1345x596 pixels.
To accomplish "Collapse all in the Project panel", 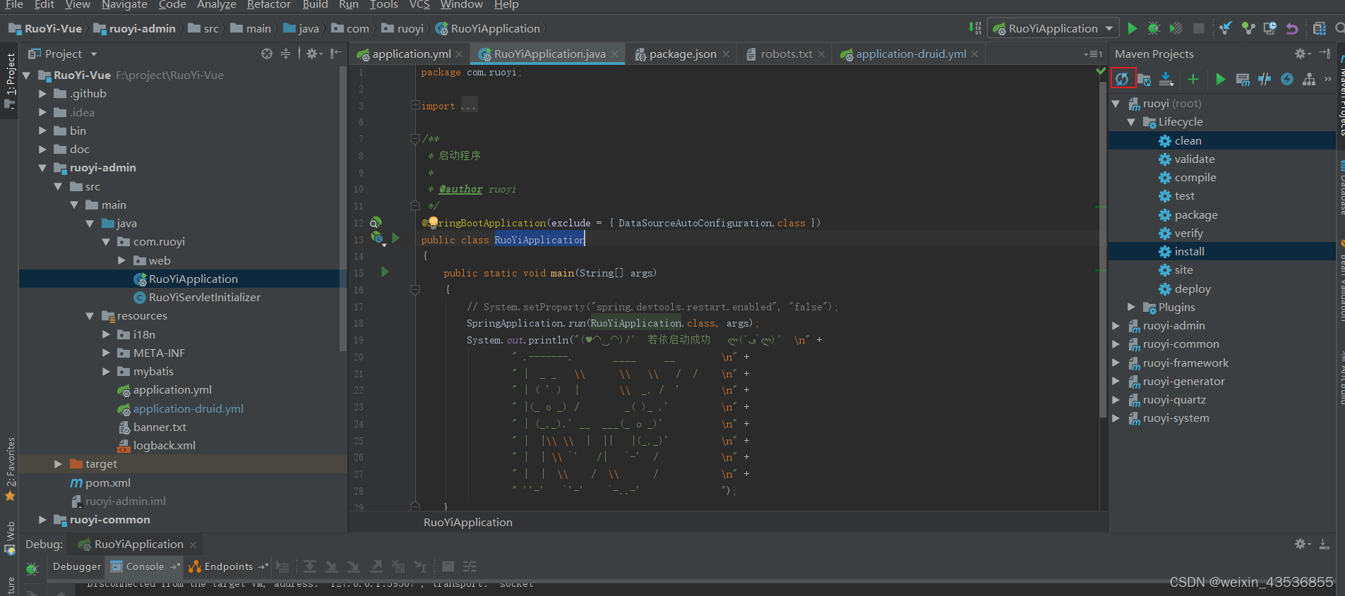I will (x=285, y=54).
